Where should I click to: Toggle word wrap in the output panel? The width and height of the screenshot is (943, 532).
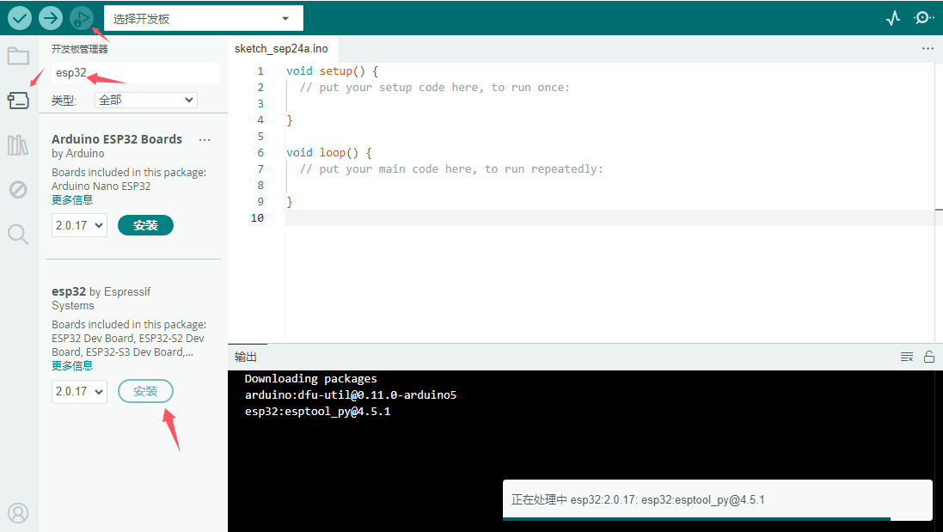pos(906,357)
